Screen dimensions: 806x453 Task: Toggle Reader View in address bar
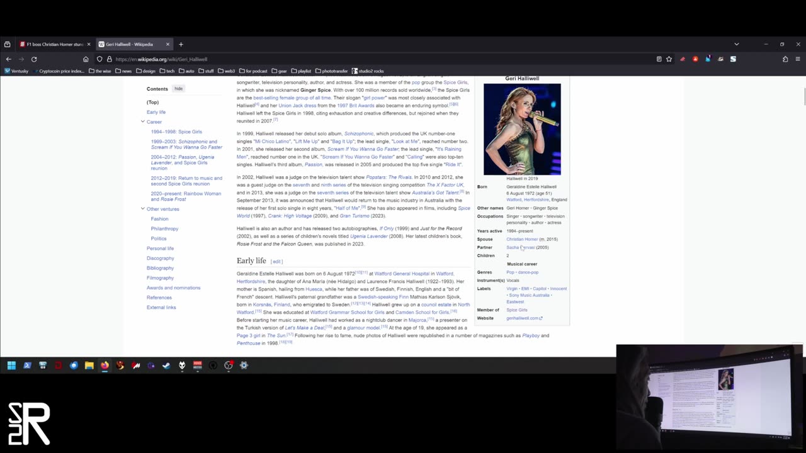[x=659, y=59]
